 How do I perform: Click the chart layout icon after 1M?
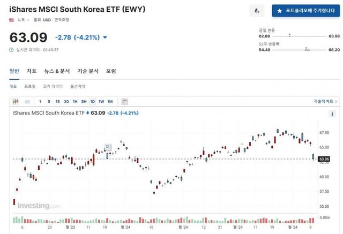pos(124,101)
